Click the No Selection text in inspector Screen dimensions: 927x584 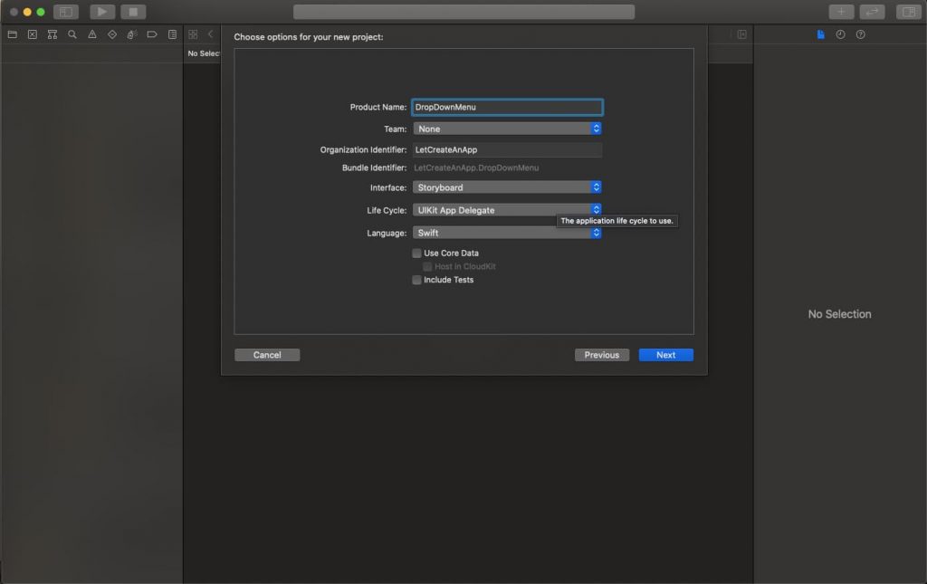(839, 314)
